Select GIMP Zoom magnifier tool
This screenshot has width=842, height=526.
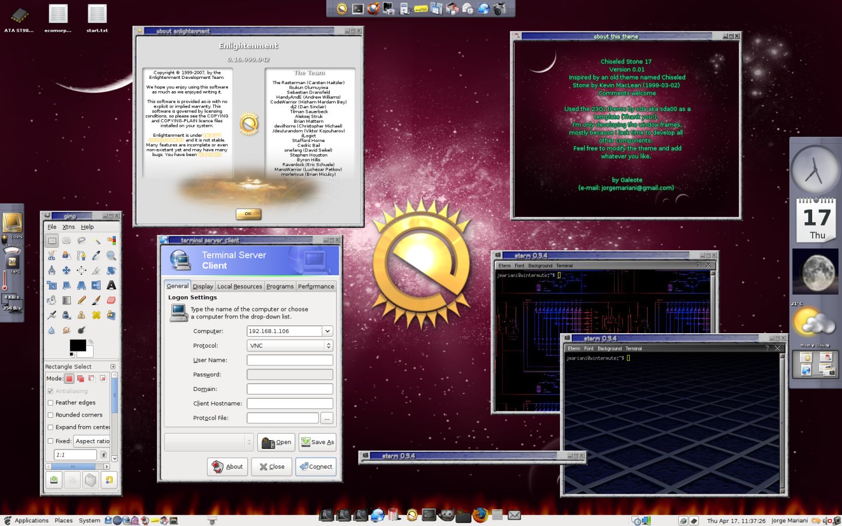(111, 255)
